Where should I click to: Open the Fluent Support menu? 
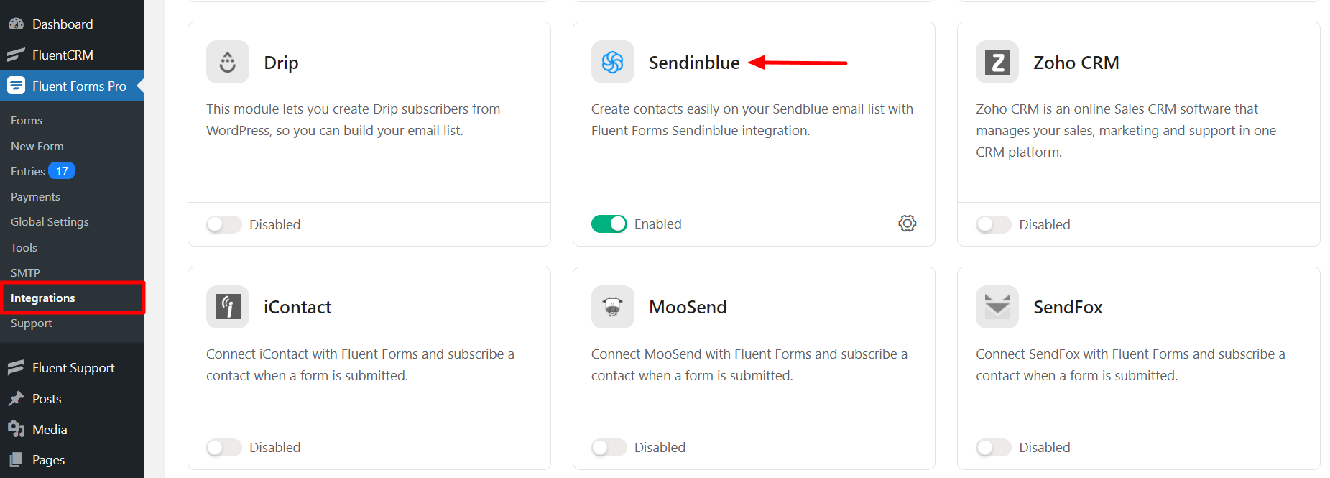tap(73, 368)
